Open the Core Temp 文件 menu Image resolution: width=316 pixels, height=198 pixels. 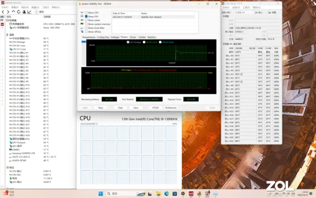tap(226, 7)
